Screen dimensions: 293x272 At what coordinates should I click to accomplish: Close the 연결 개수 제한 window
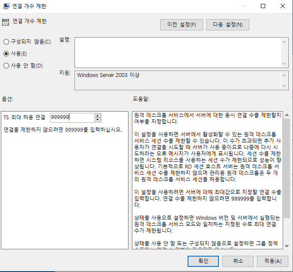(283, 6)
